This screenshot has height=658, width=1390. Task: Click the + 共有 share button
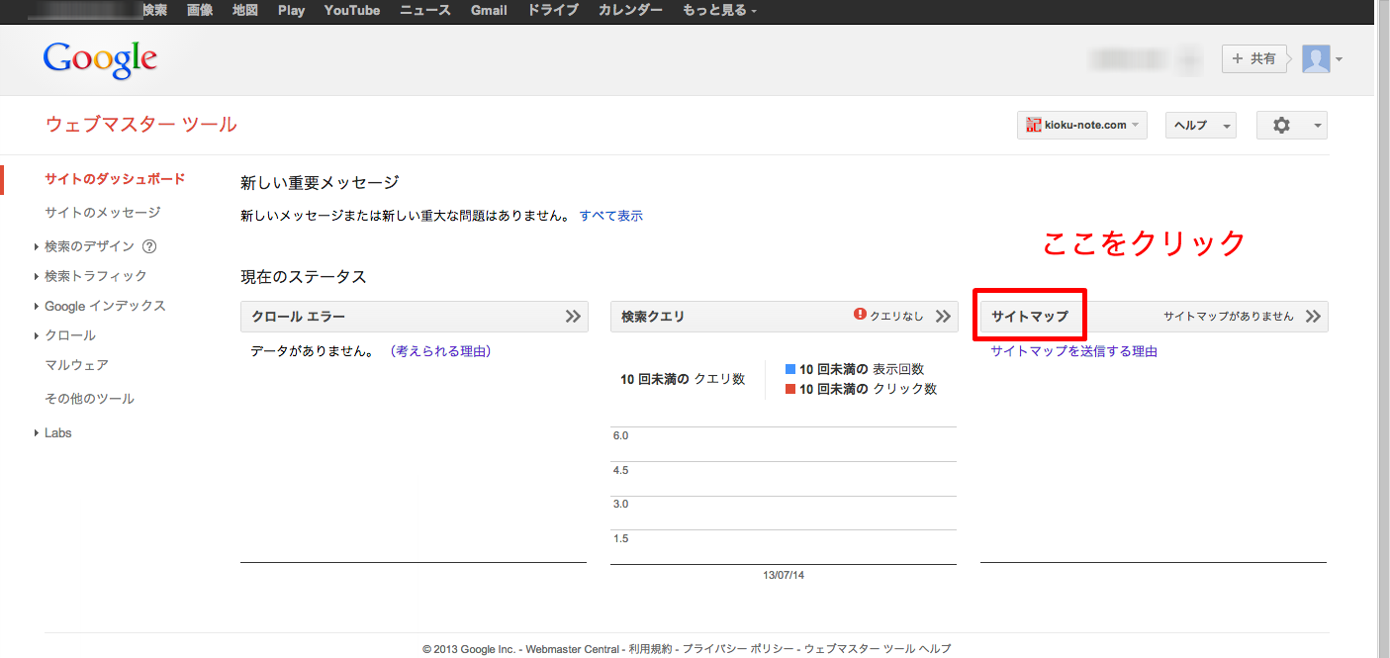[x=1254, y=59]
